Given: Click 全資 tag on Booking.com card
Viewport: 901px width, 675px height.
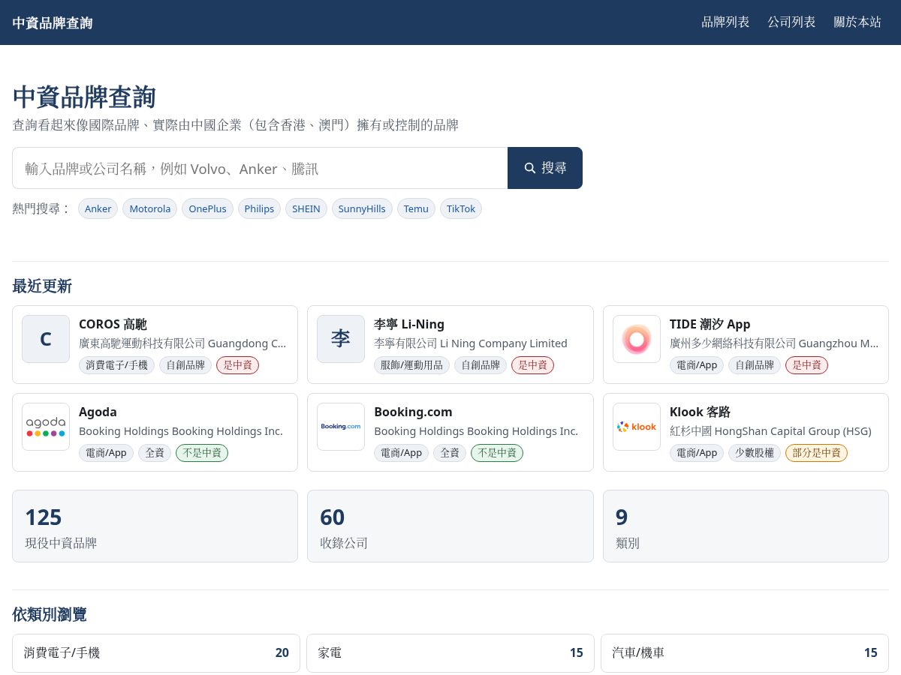Looking at the screenshot, I should [450, 453].
